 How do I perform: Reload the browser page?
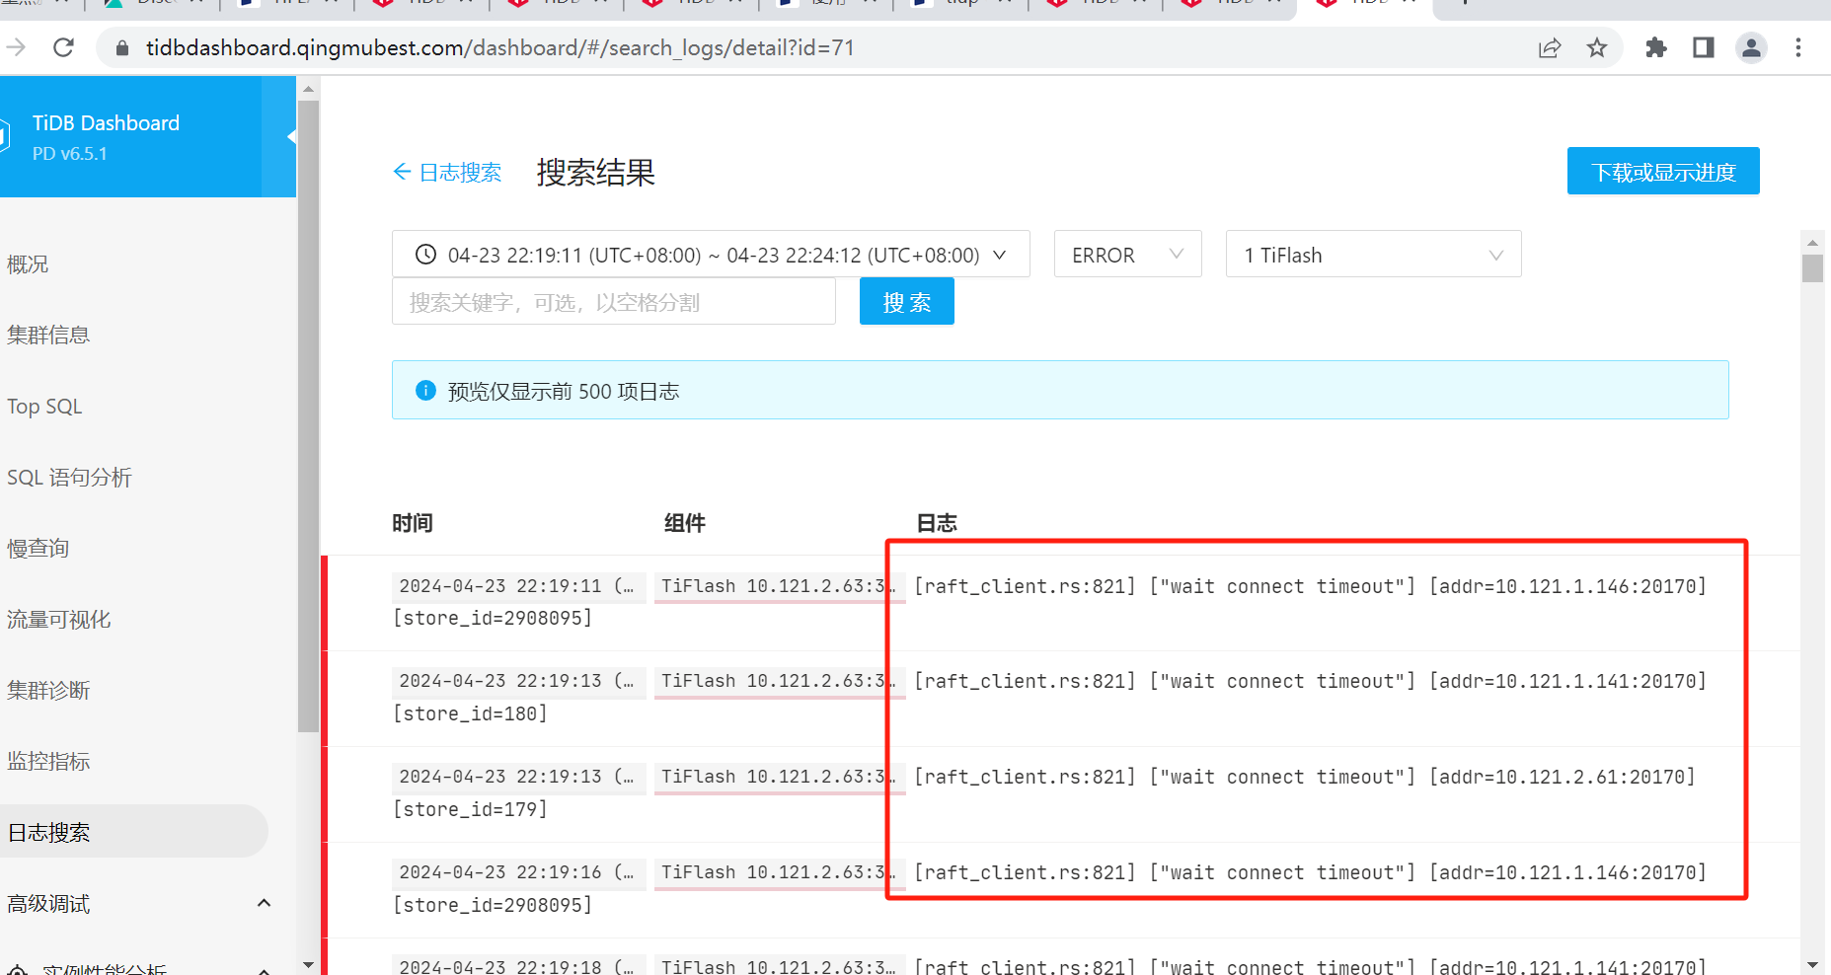[63, 47]
